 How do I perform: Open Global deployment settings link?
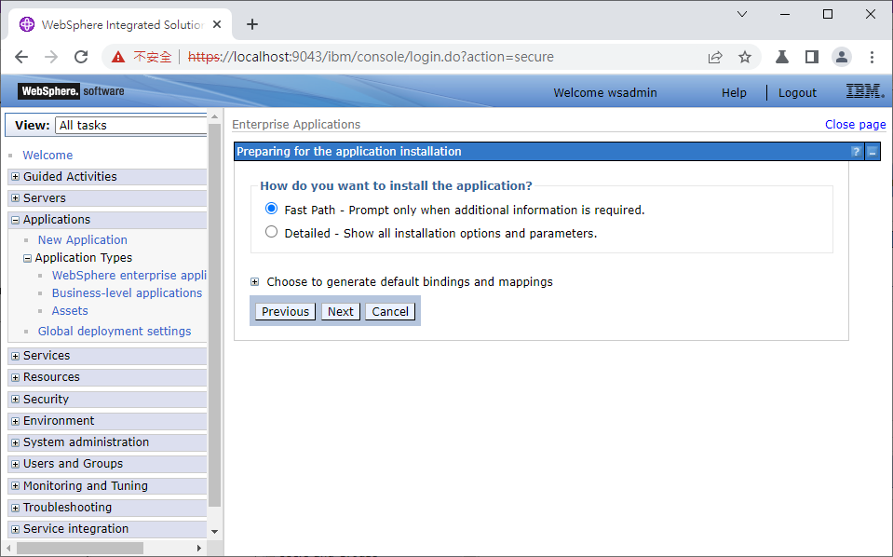(115, 331)
